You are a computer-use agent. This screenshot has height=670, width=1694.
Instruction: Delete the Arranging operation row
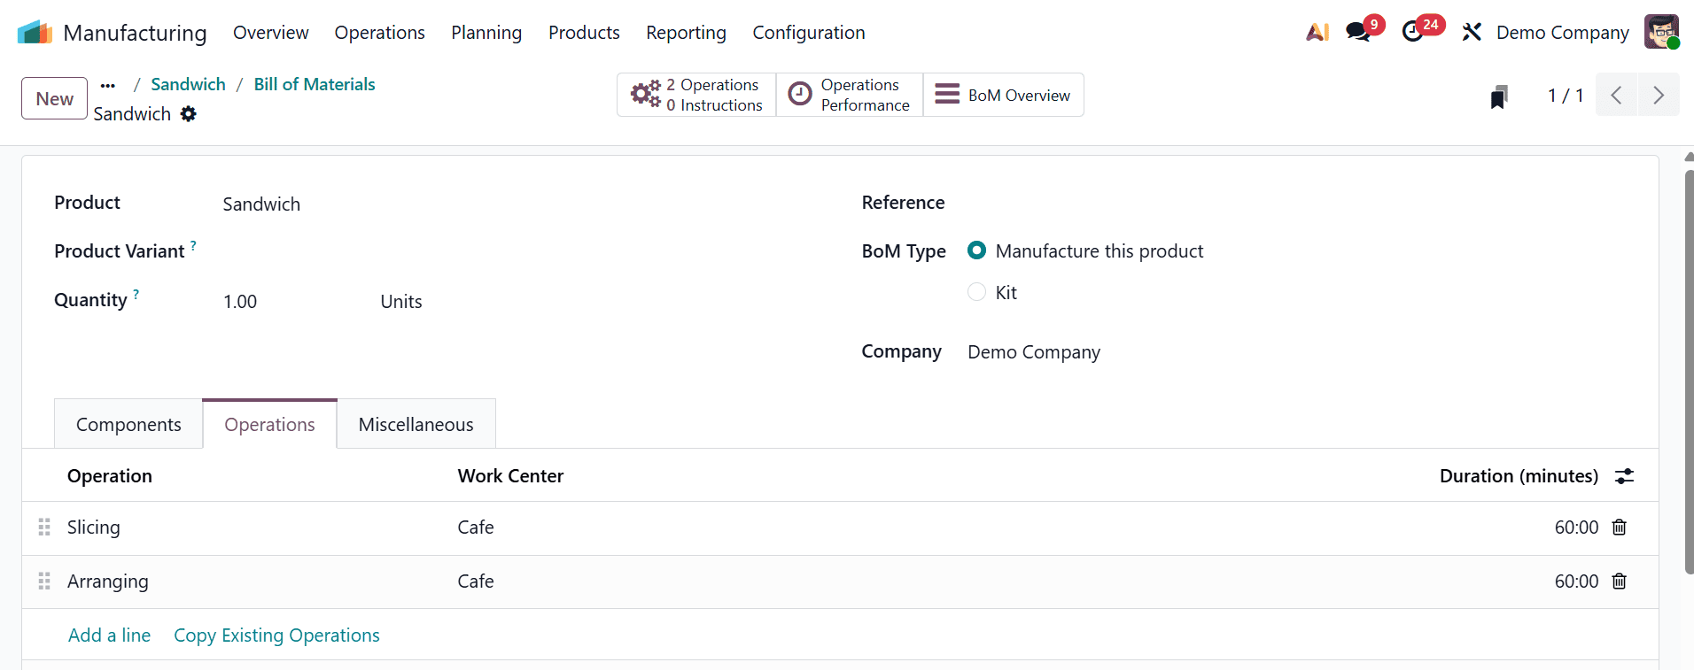(x=1619, y=581)
